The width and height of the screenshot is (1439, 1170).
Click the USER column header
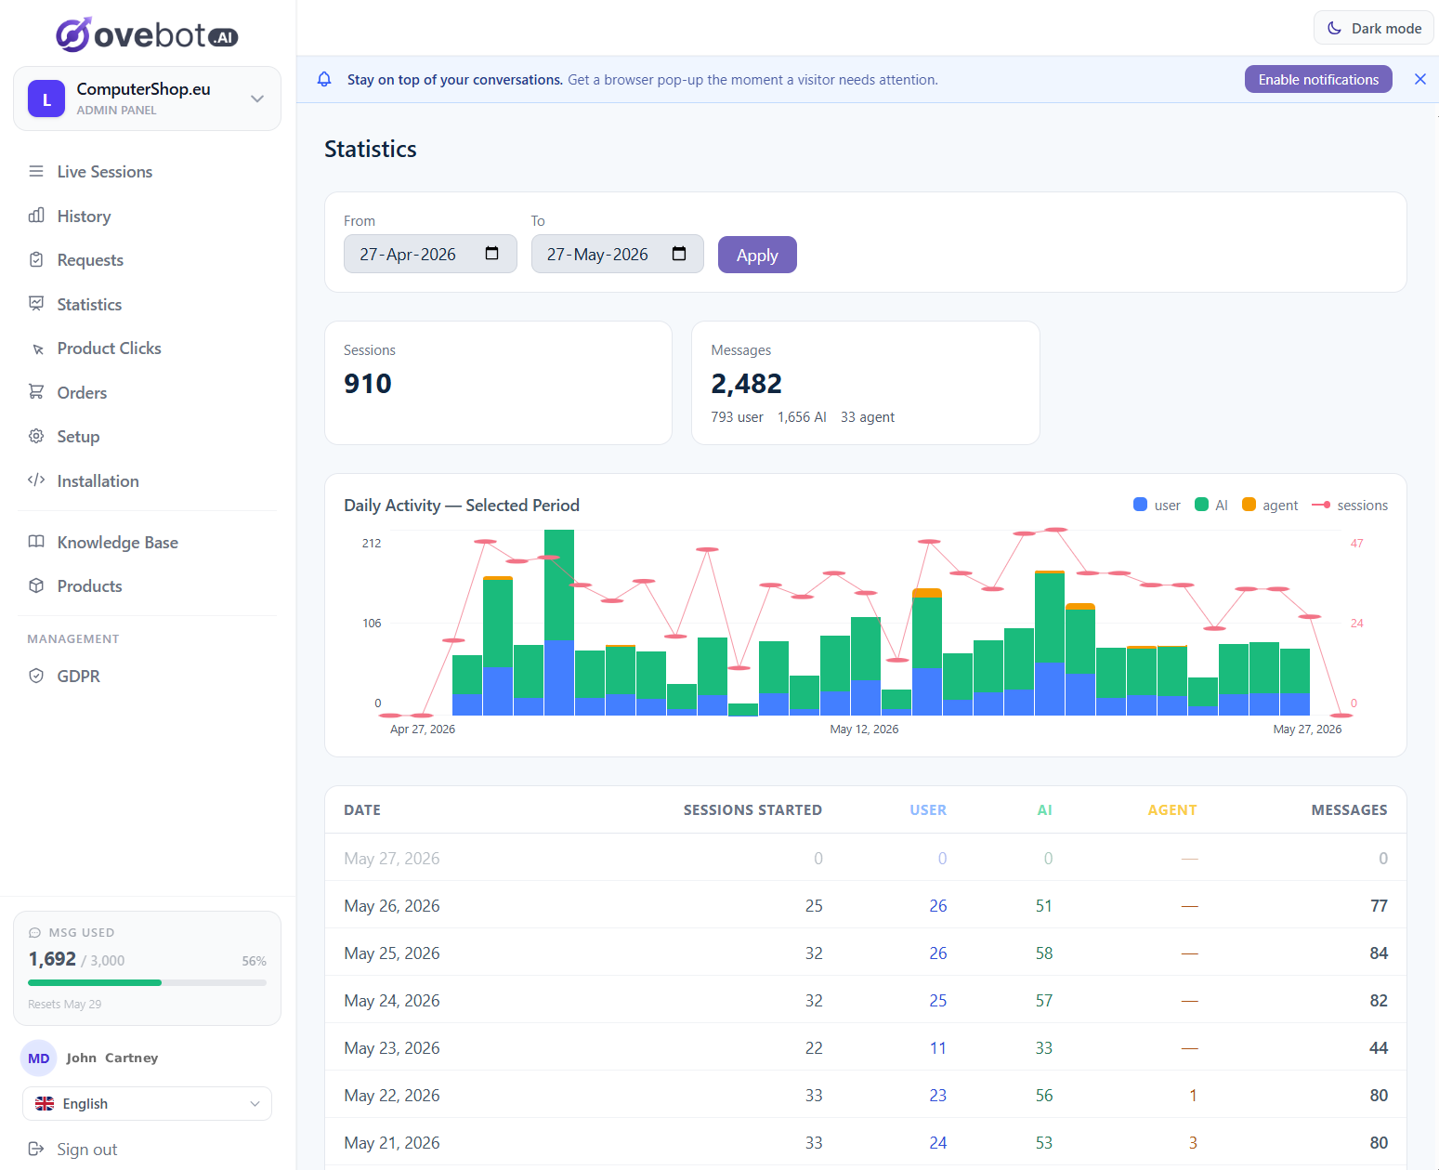[928, 809]
